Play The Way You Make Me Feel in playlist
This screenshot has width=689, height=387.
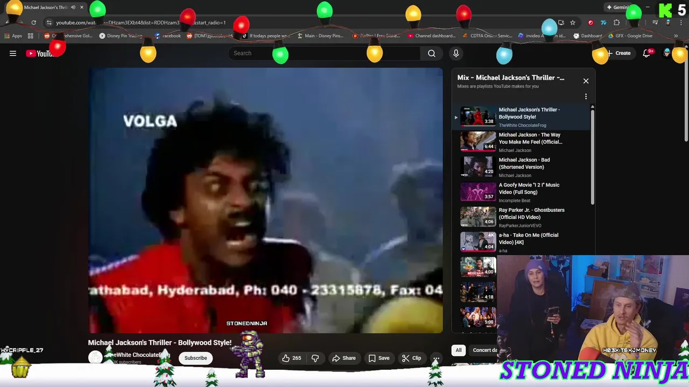522,142
